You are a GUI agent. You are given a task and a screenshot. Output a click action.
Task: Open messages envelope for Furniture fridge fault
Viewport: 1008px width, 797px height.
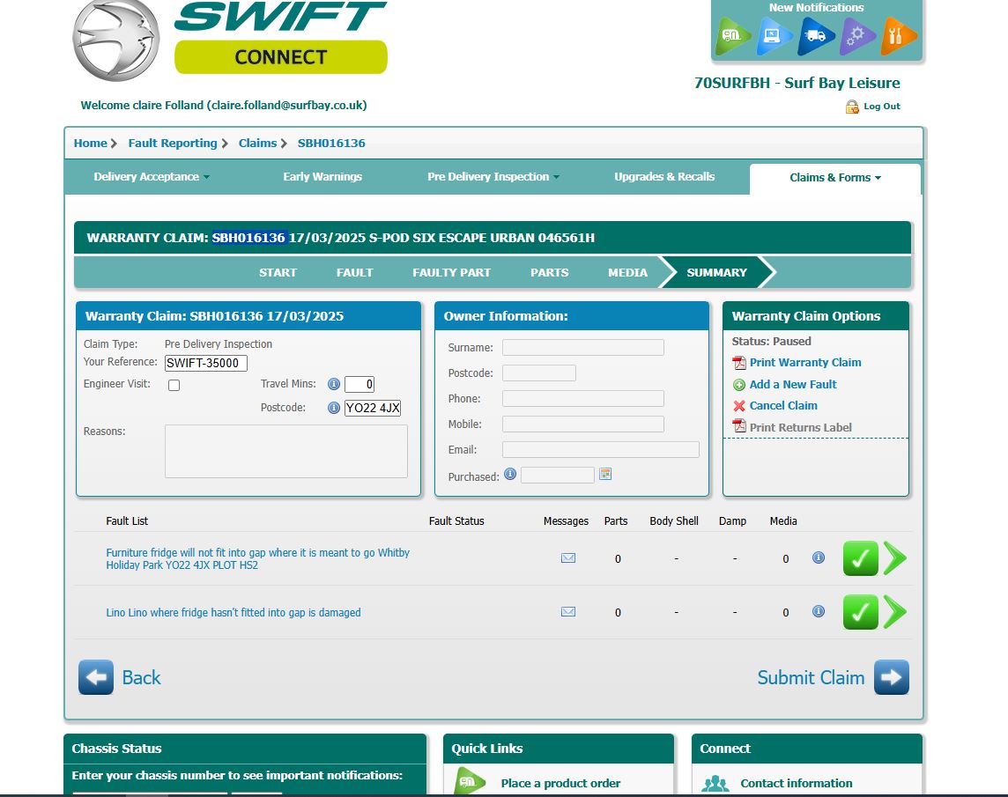click(x=568, y=558)
